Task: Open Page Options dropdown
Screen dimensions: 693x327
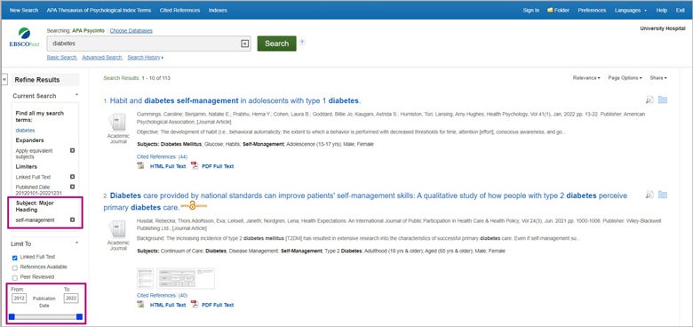Action: tap(625, 78)
